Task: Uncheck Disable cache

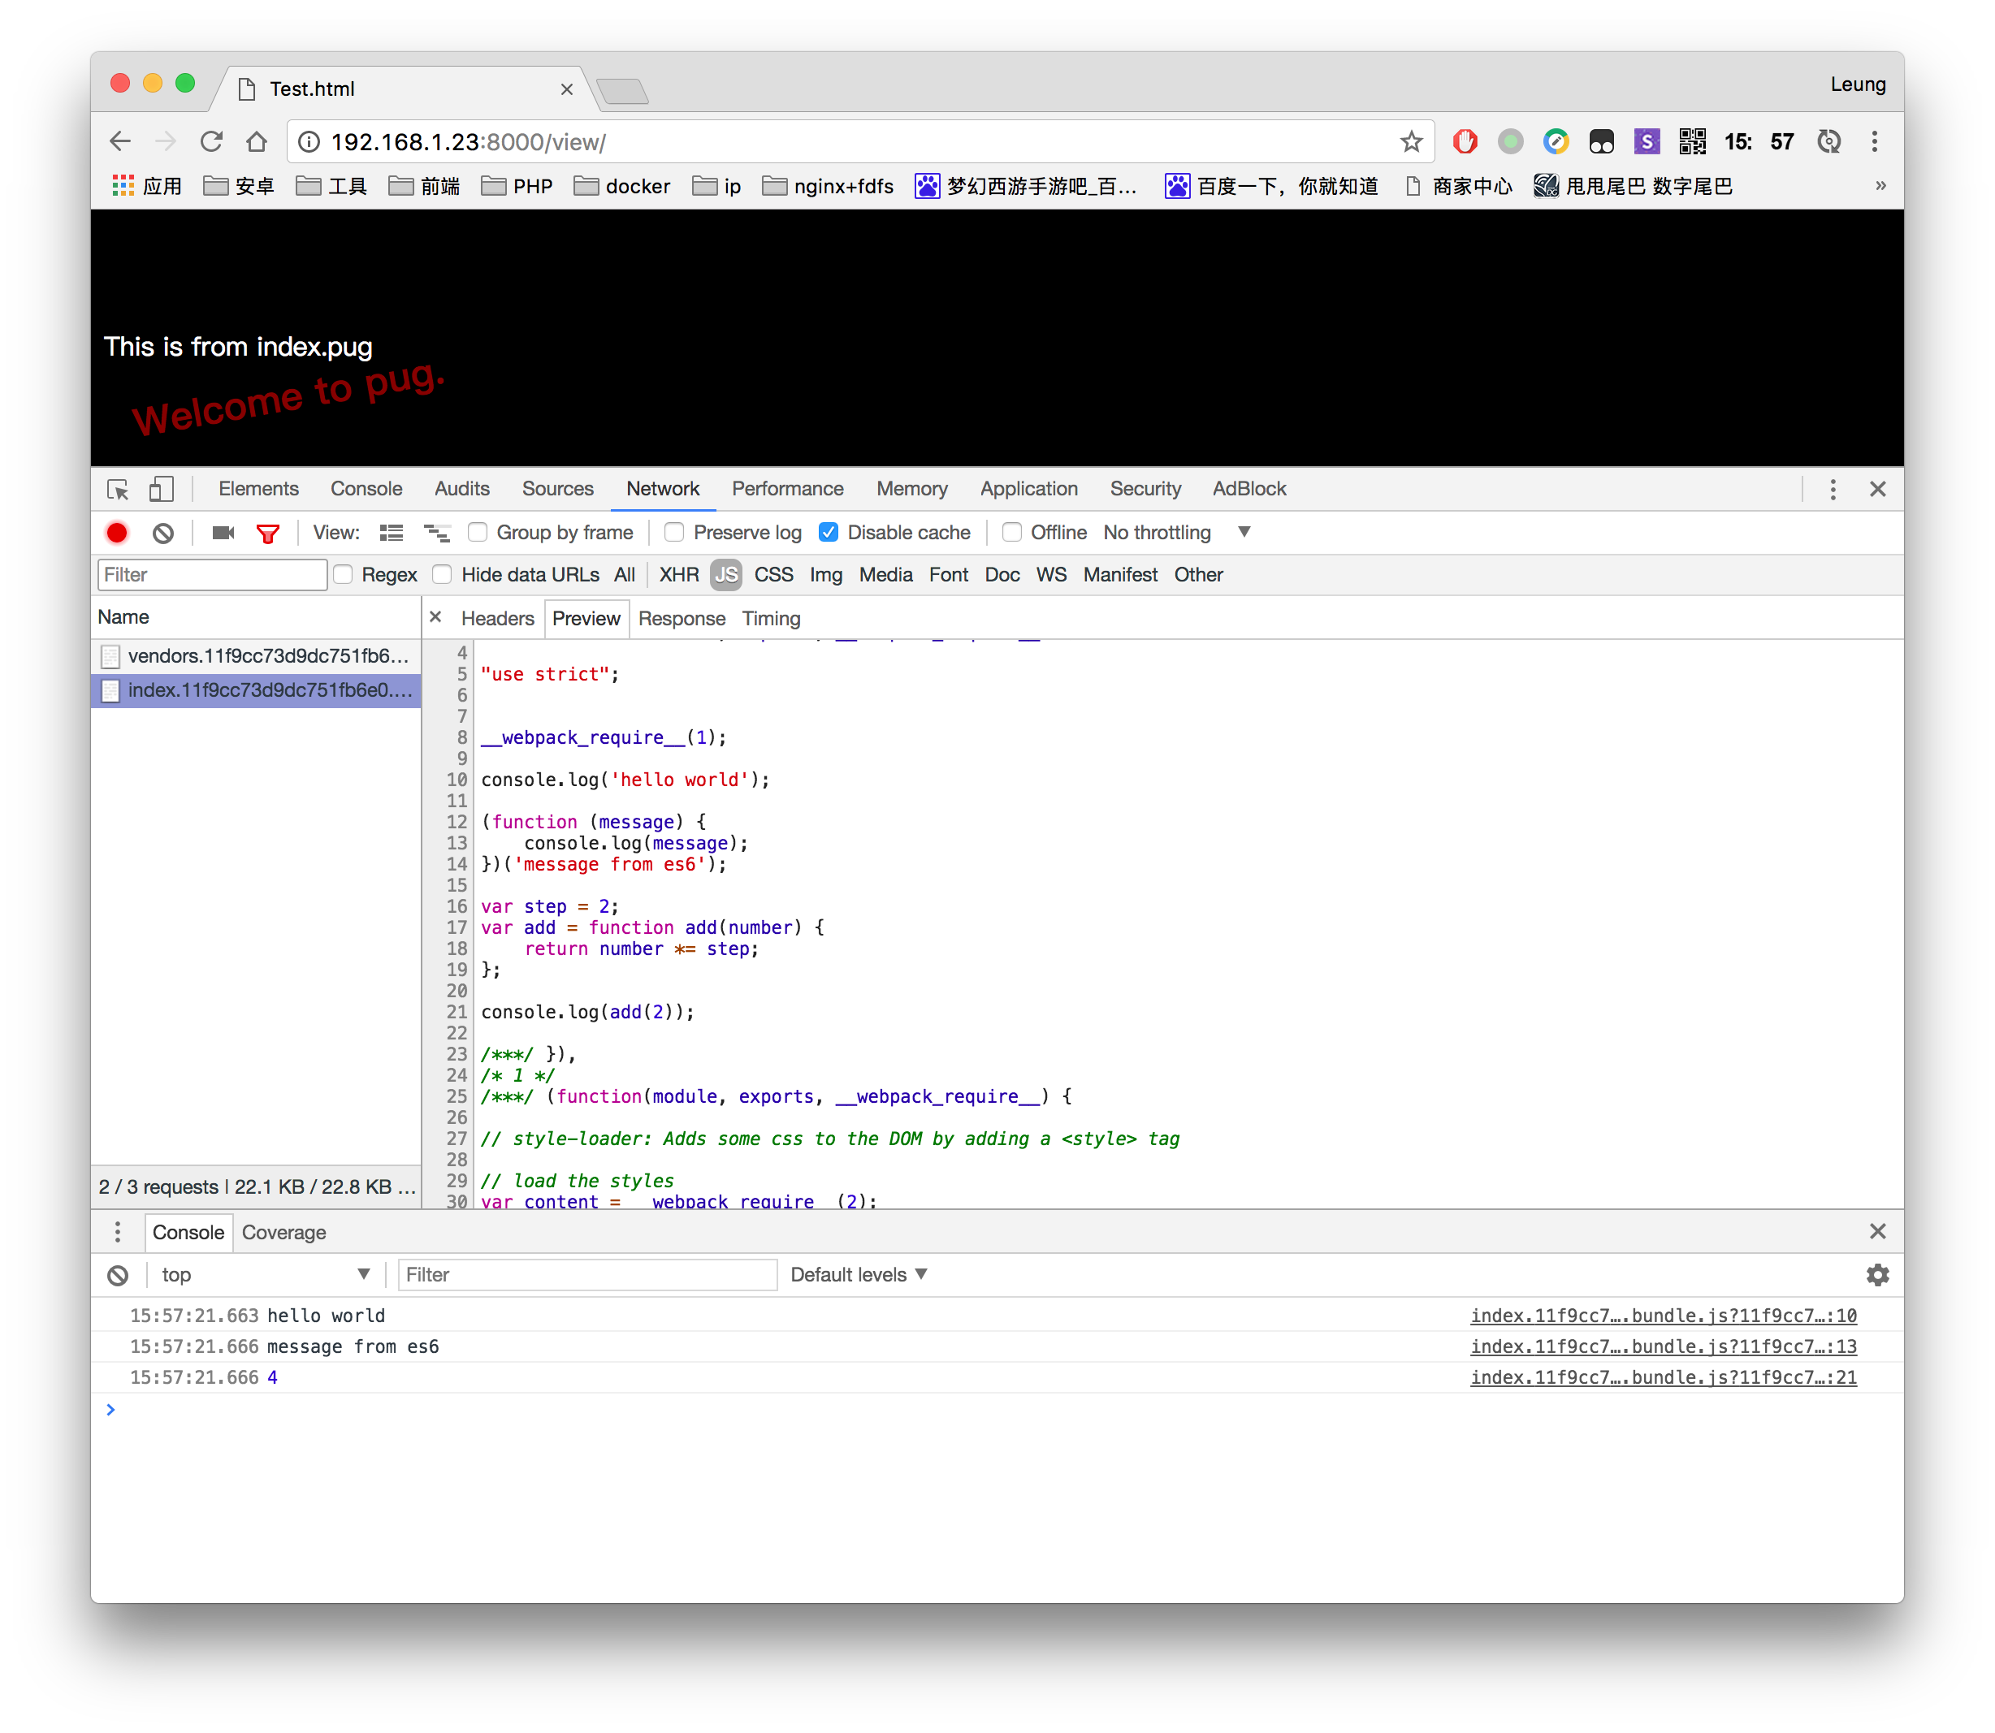Action: click(829, 533)
